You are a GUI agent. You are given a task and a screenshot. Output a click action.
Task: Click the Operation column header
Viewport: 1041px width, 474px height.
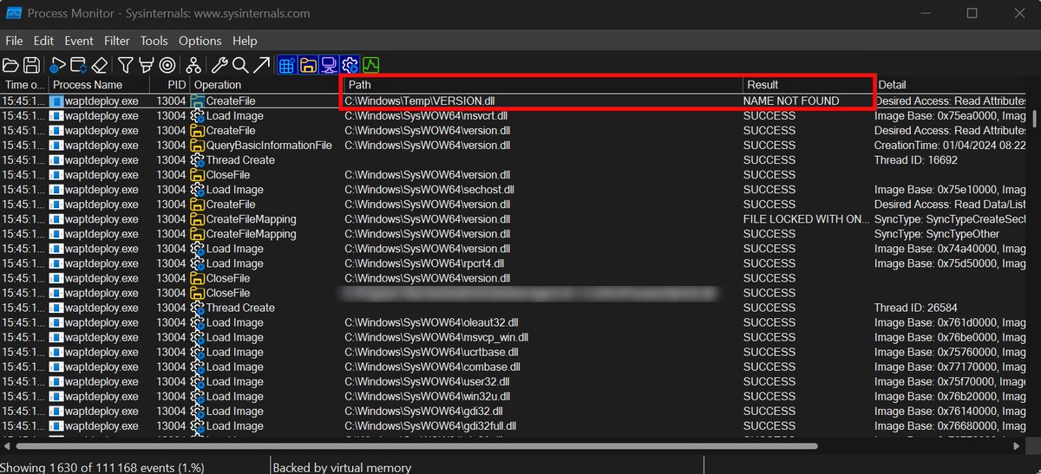click(265, 85)
